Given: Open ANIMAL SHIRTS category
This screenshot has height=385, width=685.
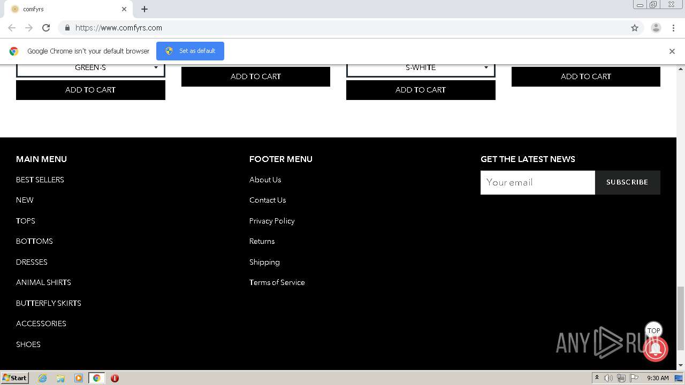Looking at the screenshot, I should tap(43, 282).
